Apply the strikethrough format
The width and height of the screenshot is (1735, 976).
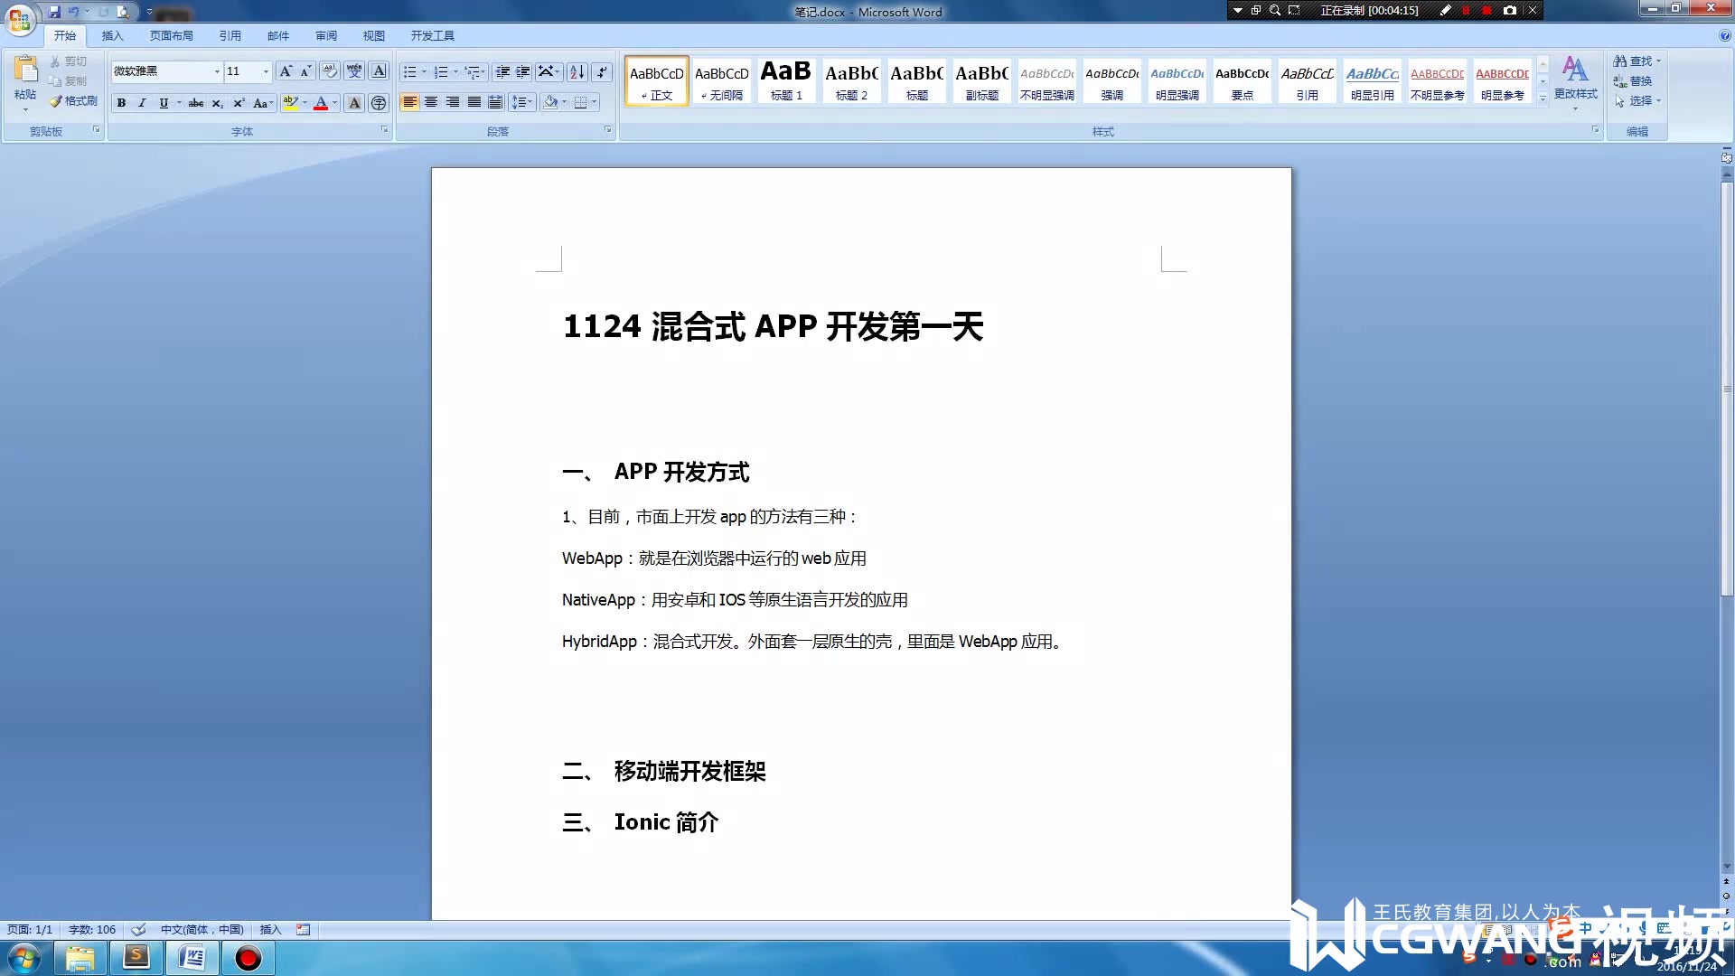click(x=195, y=103)
